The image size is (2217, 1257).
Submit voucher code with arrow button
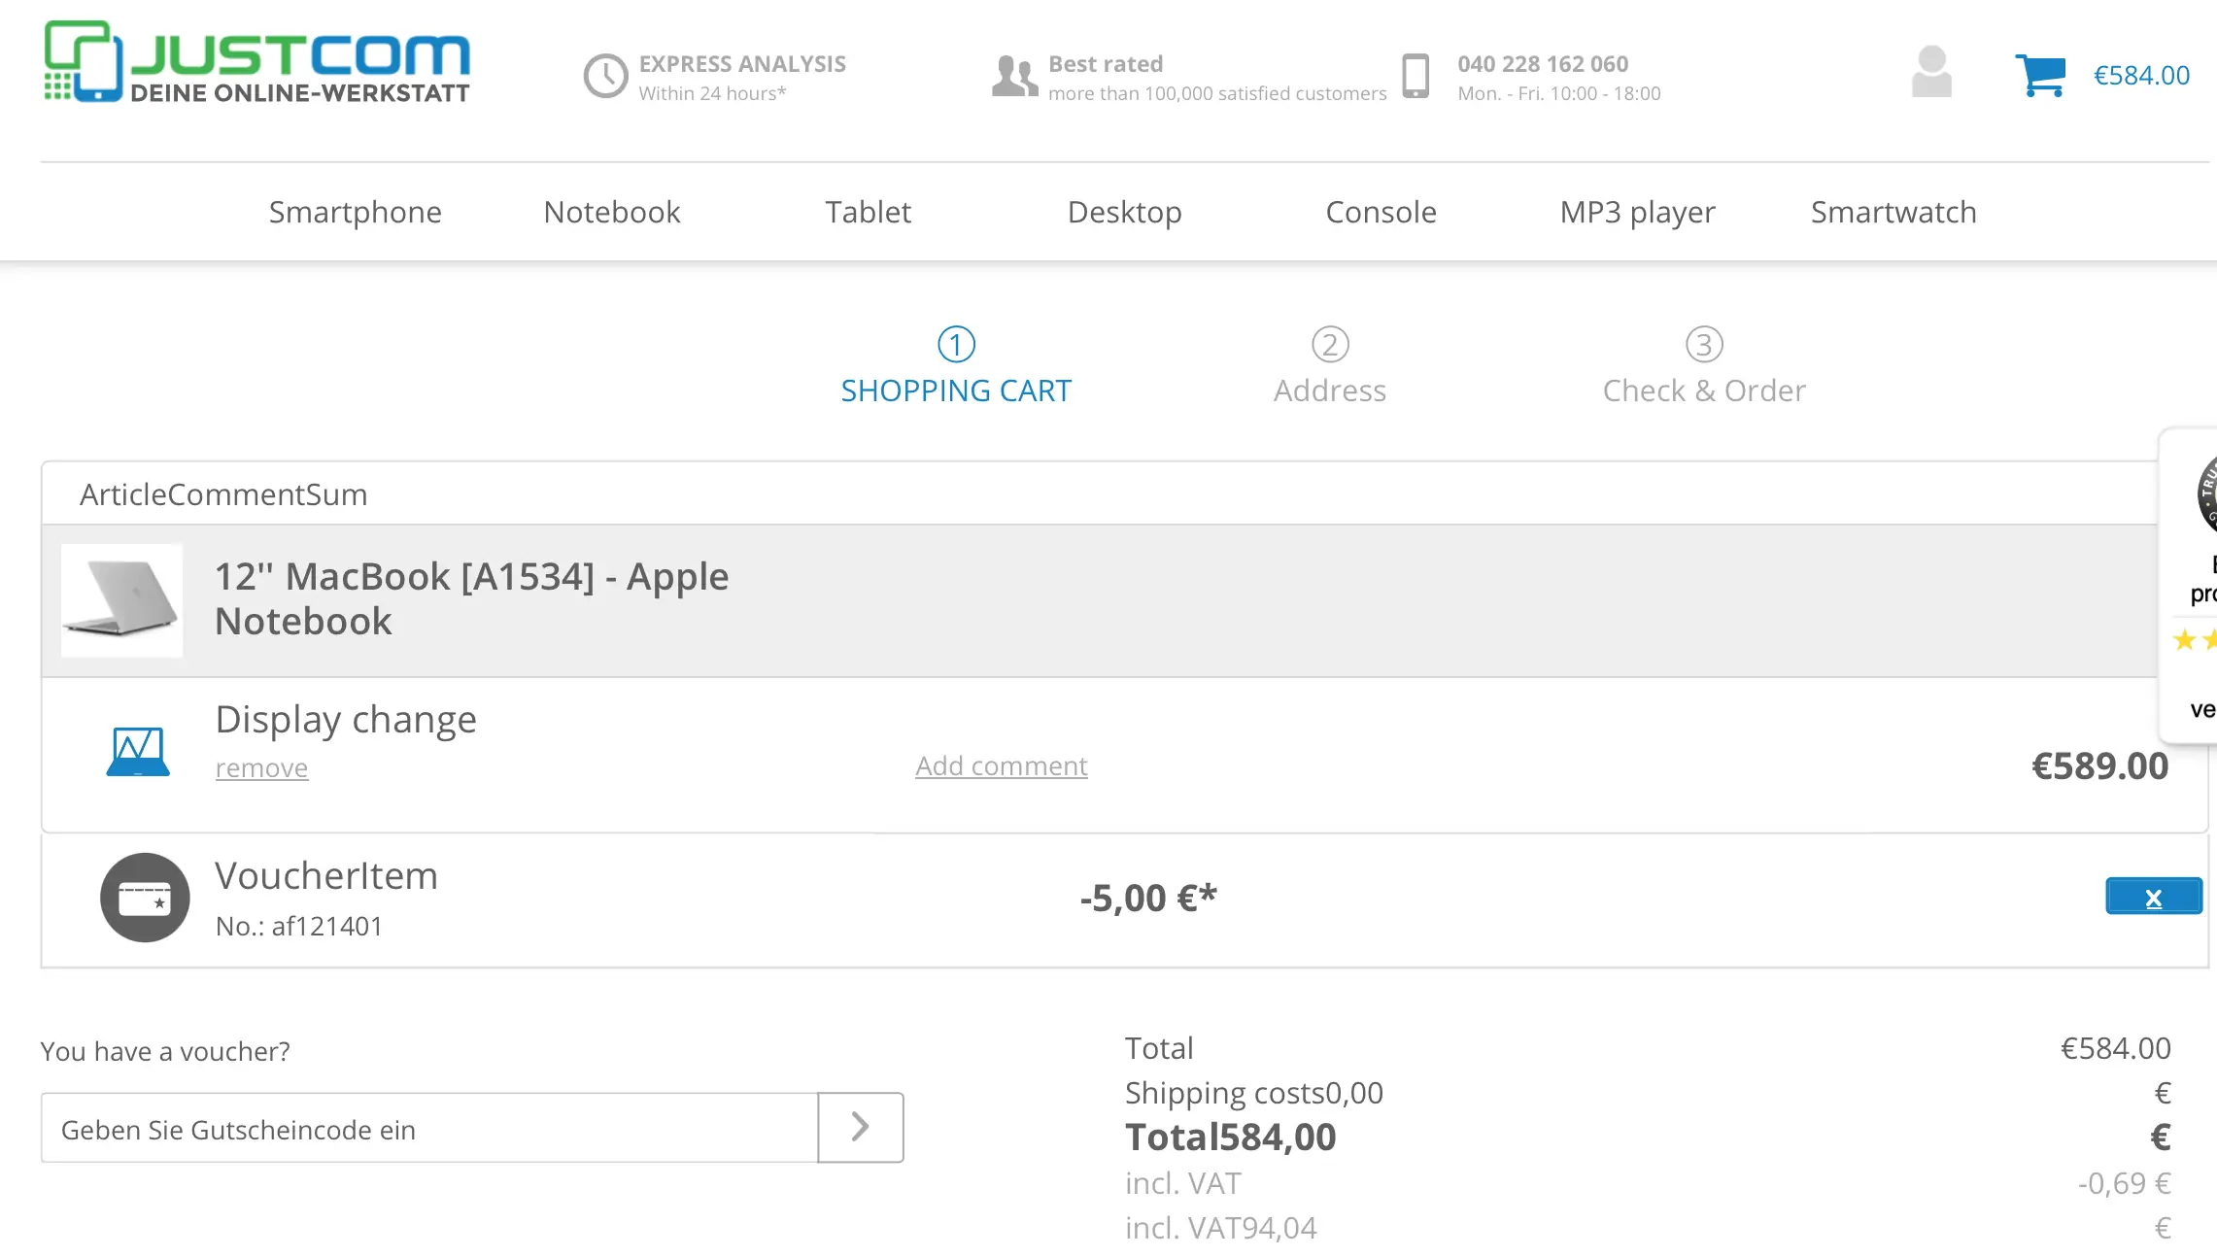click(860, 1127)
